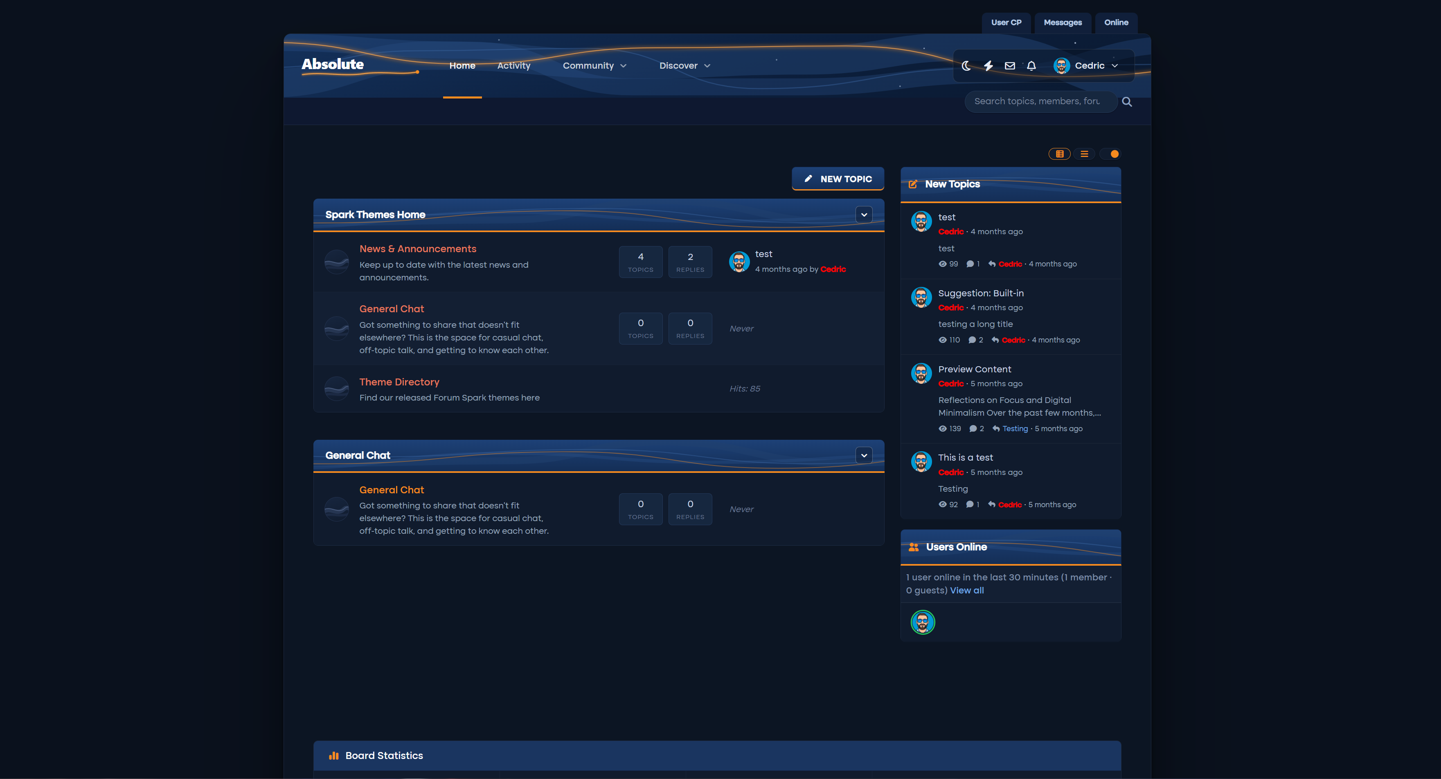The width and height of the screenshot is (1441, 779).
Task: Open the User CP tab
Action: pos(1006,23)
